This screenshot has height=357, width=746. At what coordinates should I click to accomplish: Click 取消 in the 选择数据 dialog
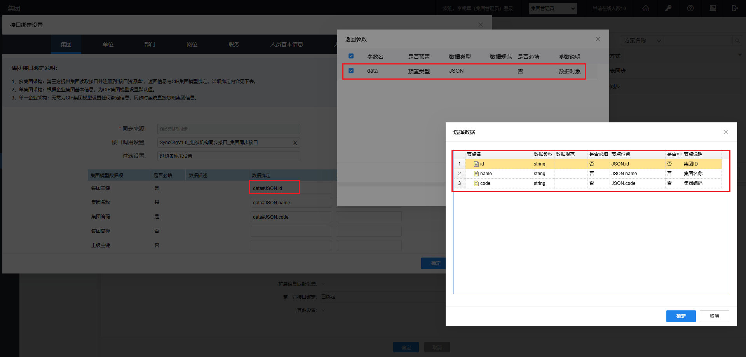pos(715,316)
